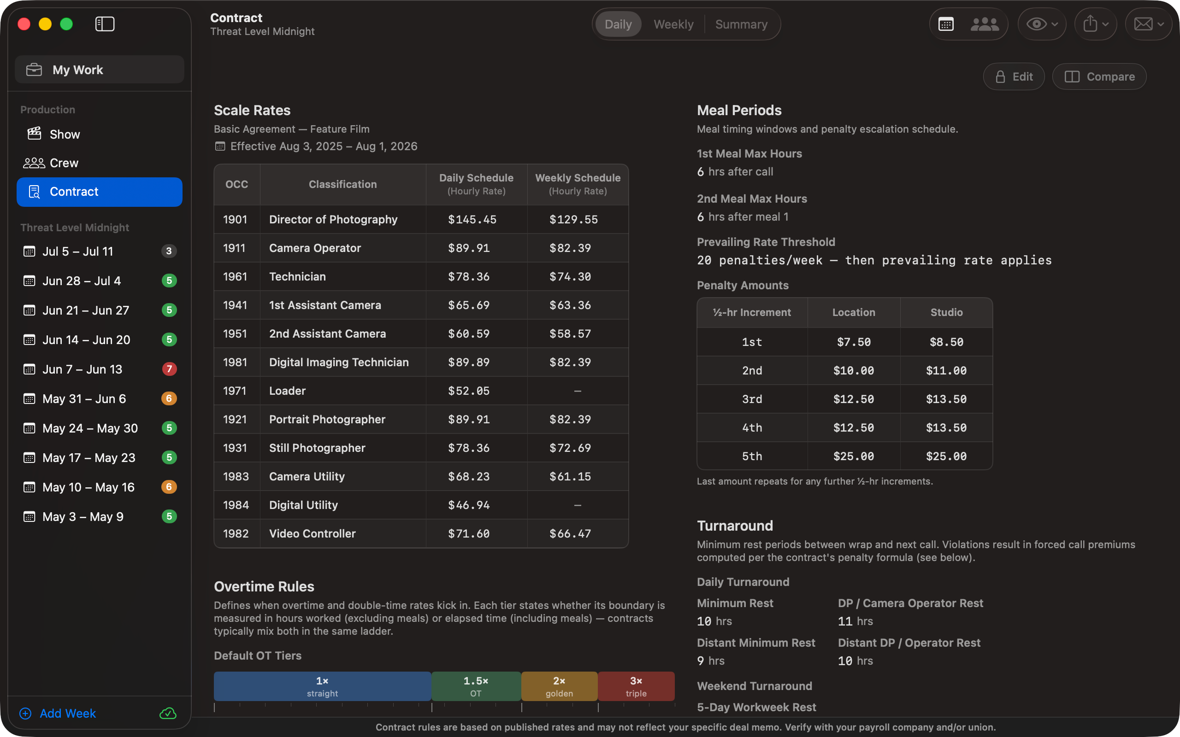1180x737 pixels.
Task: Click calendar icon for Jul 5 – Jul 11
Action: pos(29,252)
